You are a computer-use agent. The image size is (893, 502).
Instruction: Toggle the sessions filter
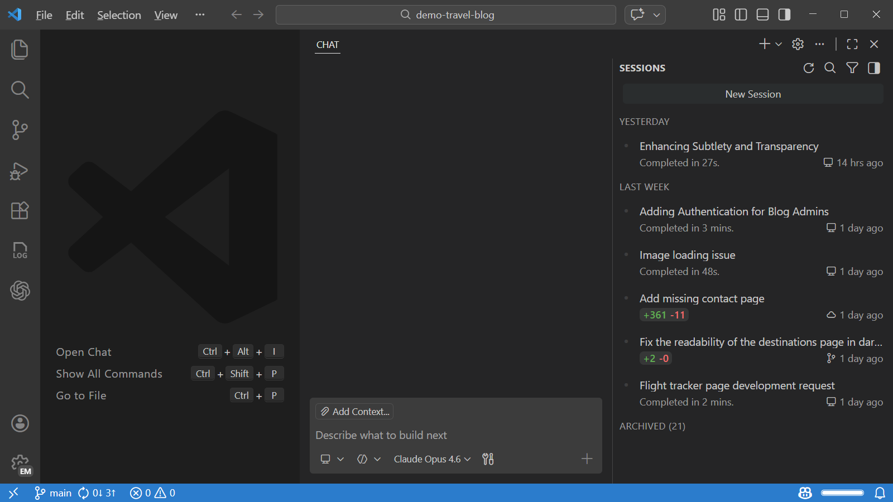[852, 67]
